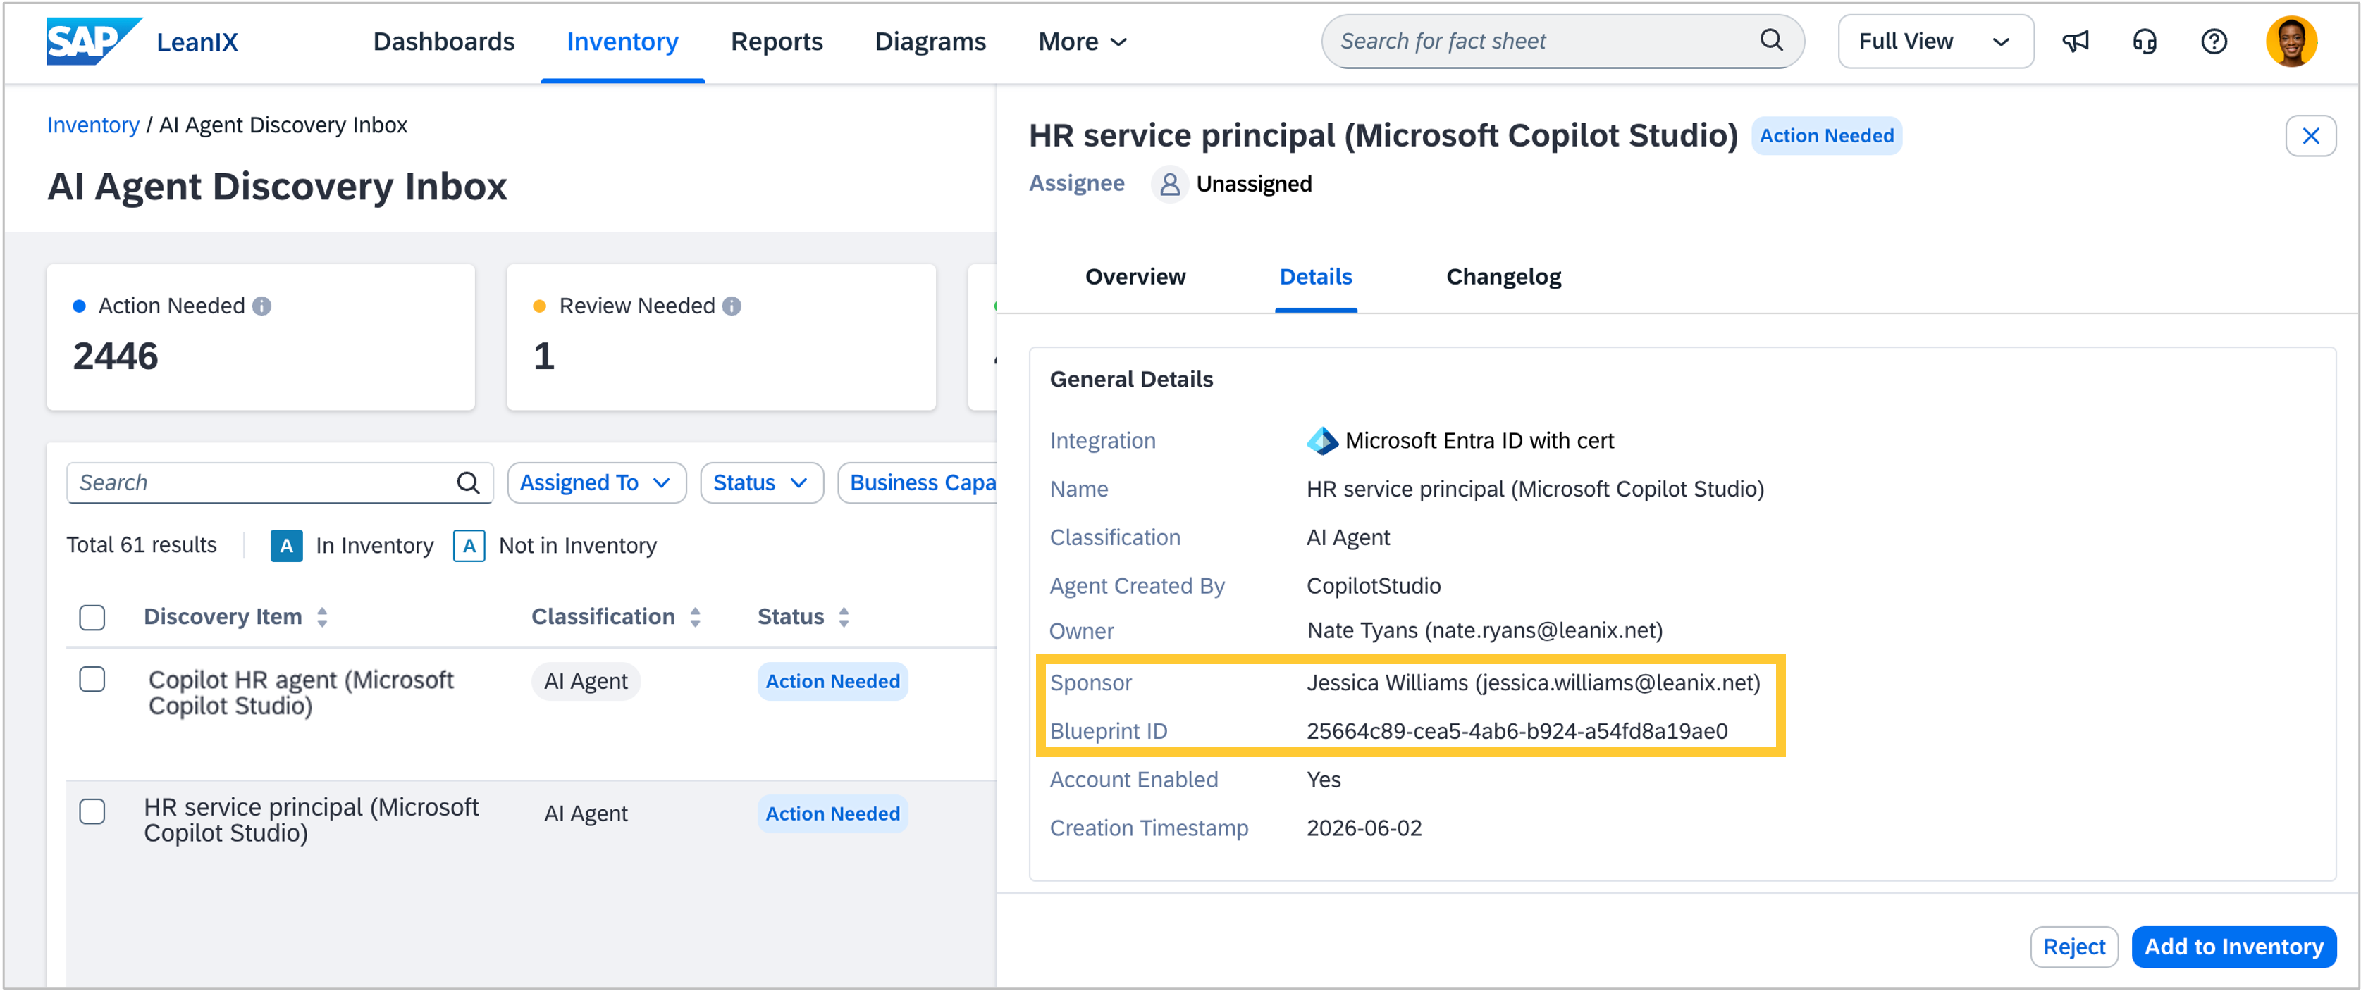
Task: Open the Diagrams section
Action: (930, 42)
